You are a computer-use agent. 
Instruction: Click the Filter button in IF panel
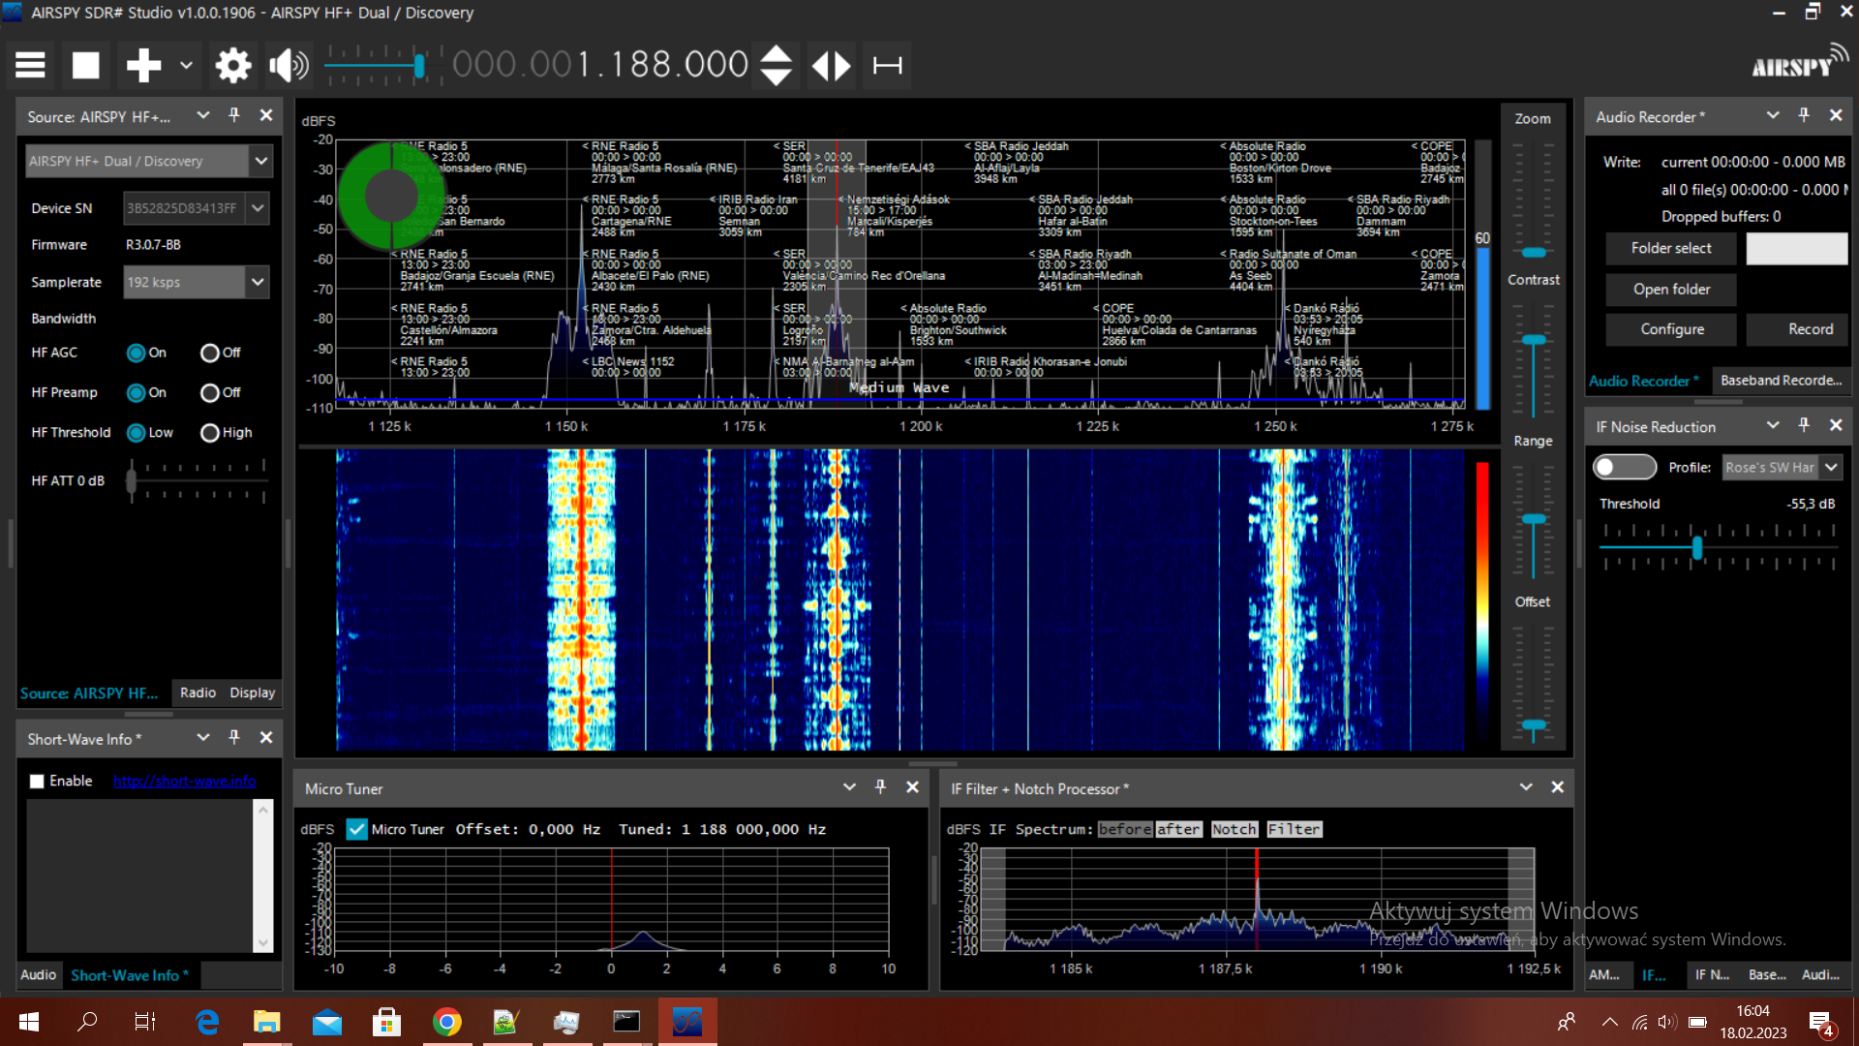1295,830
